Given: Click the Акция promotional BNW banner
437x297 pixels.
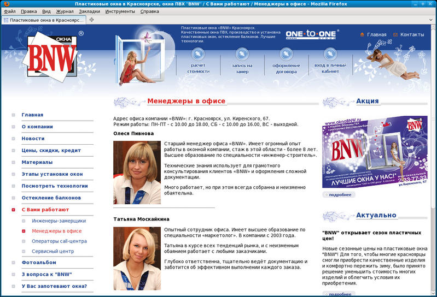Looking at the screenshot, I should click(x=375, y=152).
